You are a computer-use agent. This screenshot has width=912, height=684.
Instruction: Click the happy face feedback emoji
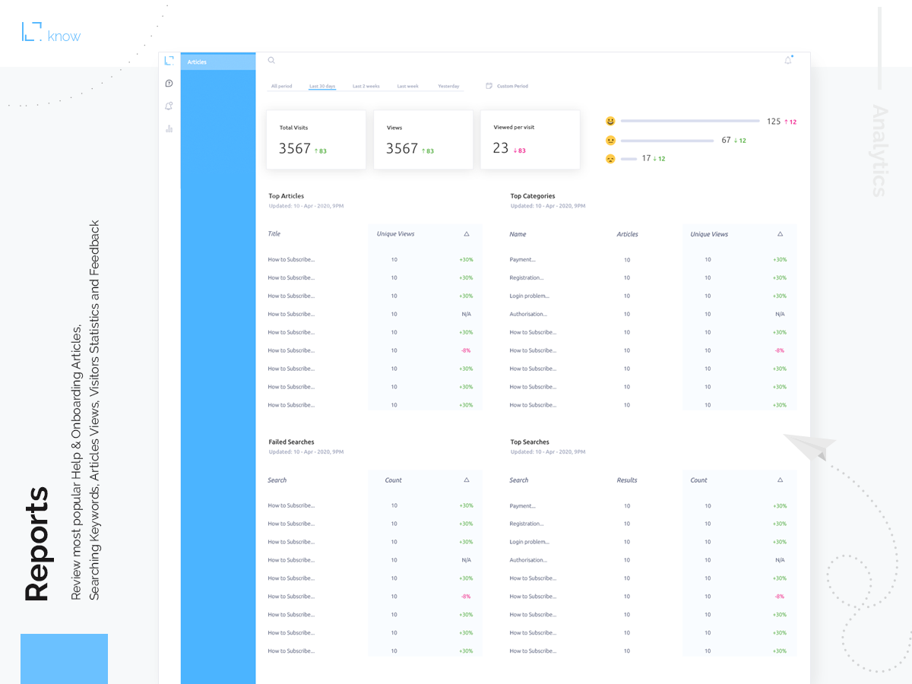[x=610, y=122]
